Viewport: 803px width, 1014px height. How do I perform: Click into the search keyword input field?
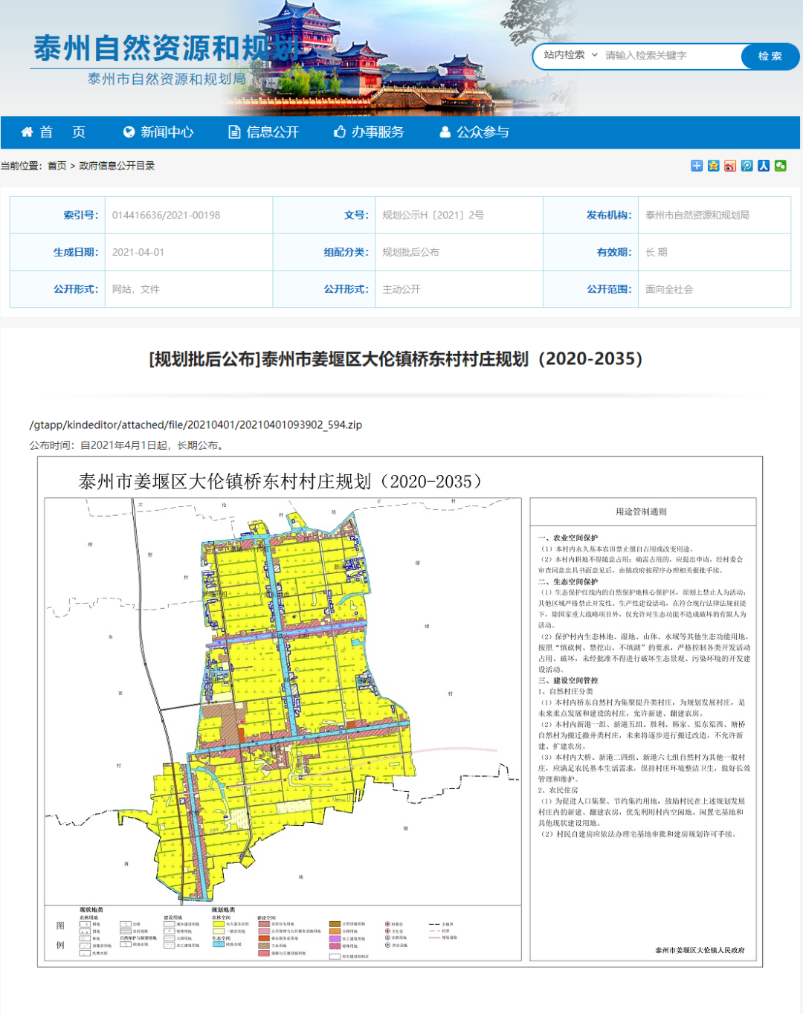(669, 56)
